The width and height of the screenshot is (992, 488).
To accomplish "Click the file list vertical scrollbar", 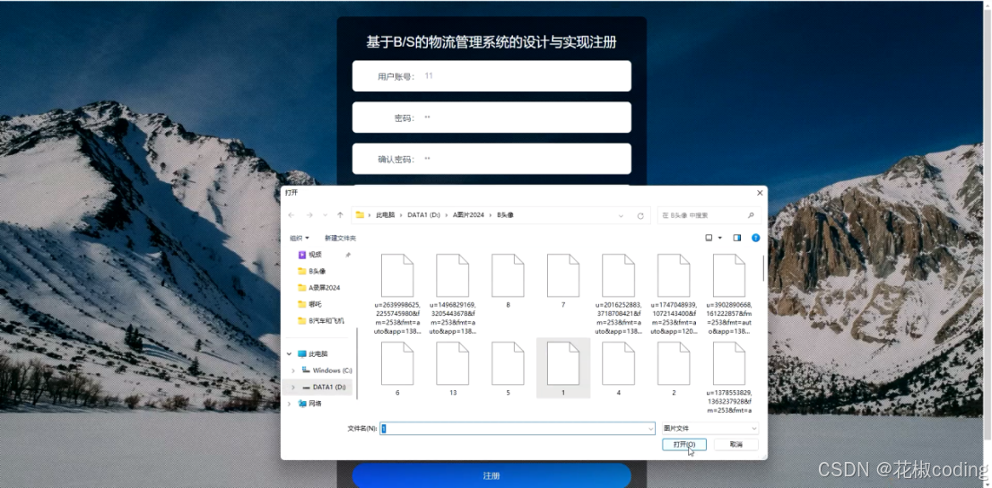I will tap(763, 268).
